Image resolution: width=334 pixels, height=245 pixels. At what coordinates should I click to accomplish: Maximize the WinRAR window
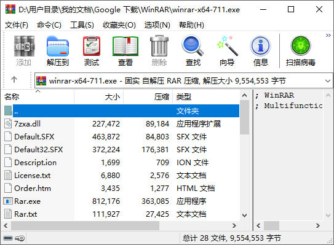291,9
